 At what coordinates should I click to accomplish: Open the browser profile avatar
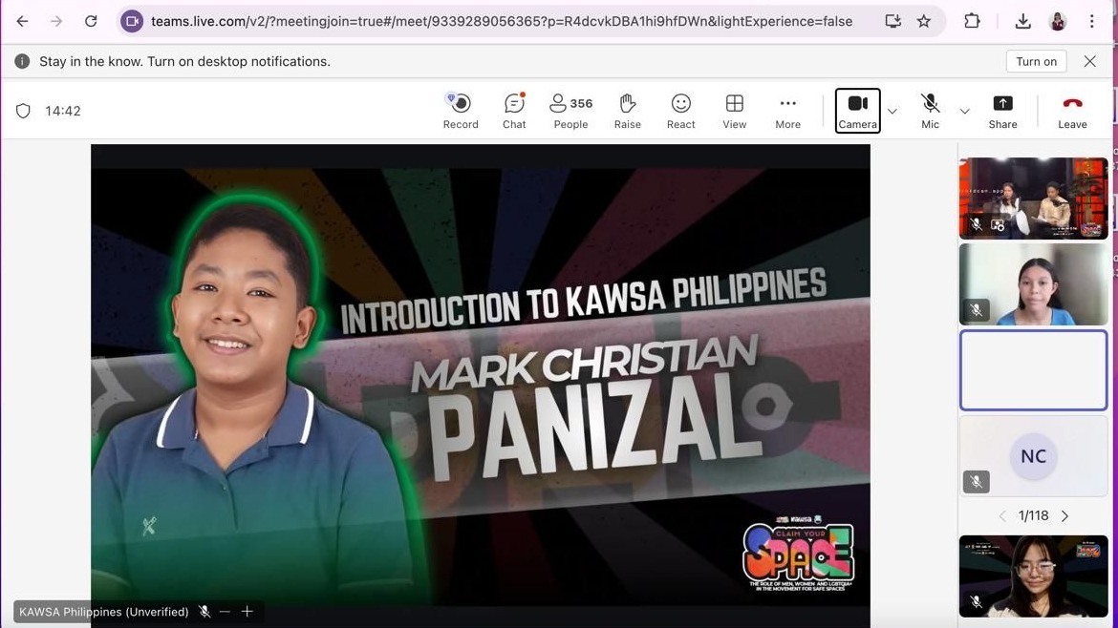click(x=1058, y=21)
